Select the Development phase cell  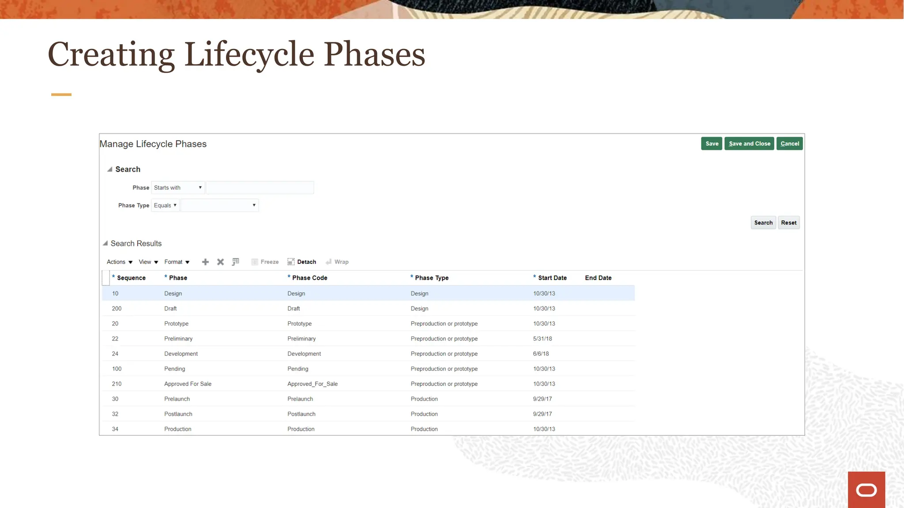tap(181, 354)
